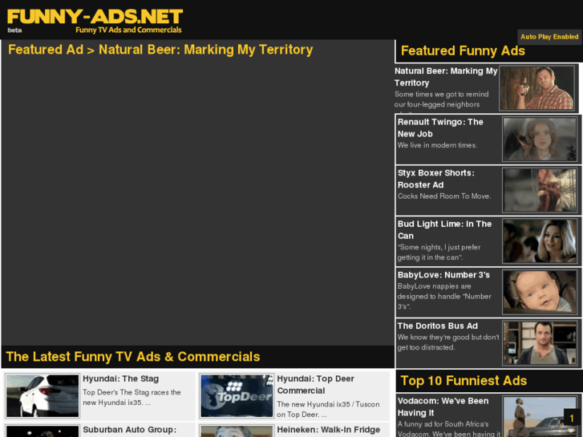Click 'A funny ad for South Africa's' description
583x437 pixels.
coord(448,428)
